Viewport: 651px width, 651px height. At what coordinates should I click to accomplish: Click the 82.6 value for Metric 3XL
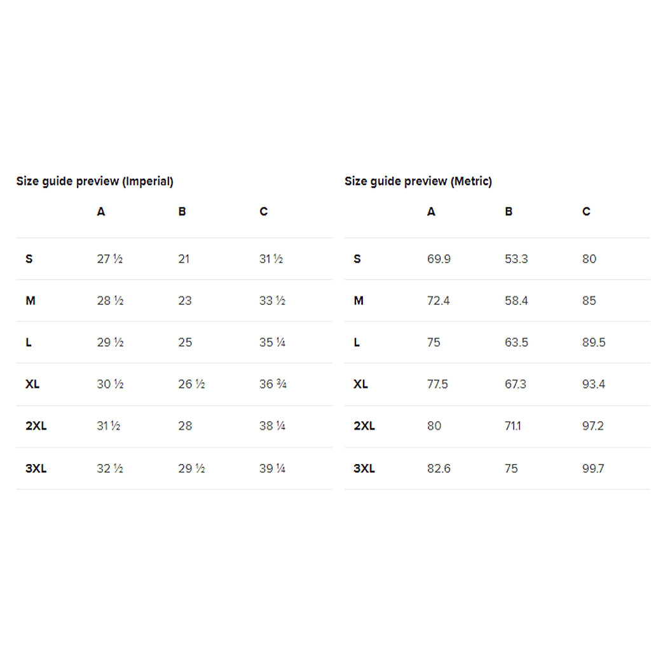pos(439,469)
